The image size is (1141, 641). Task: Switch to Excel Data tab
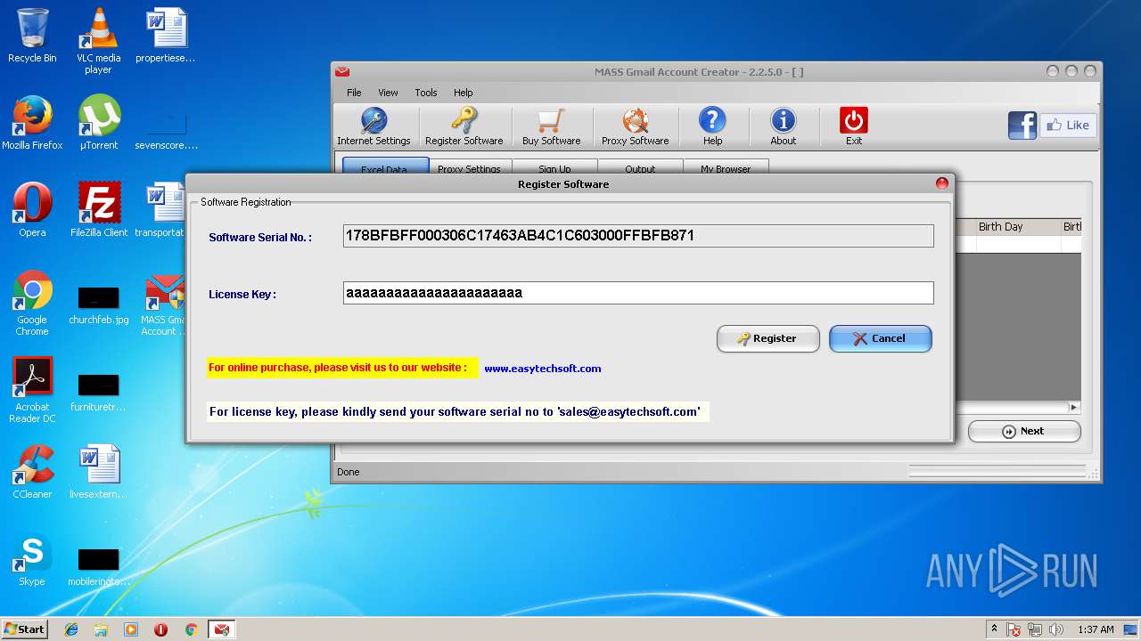pos(385,166)
